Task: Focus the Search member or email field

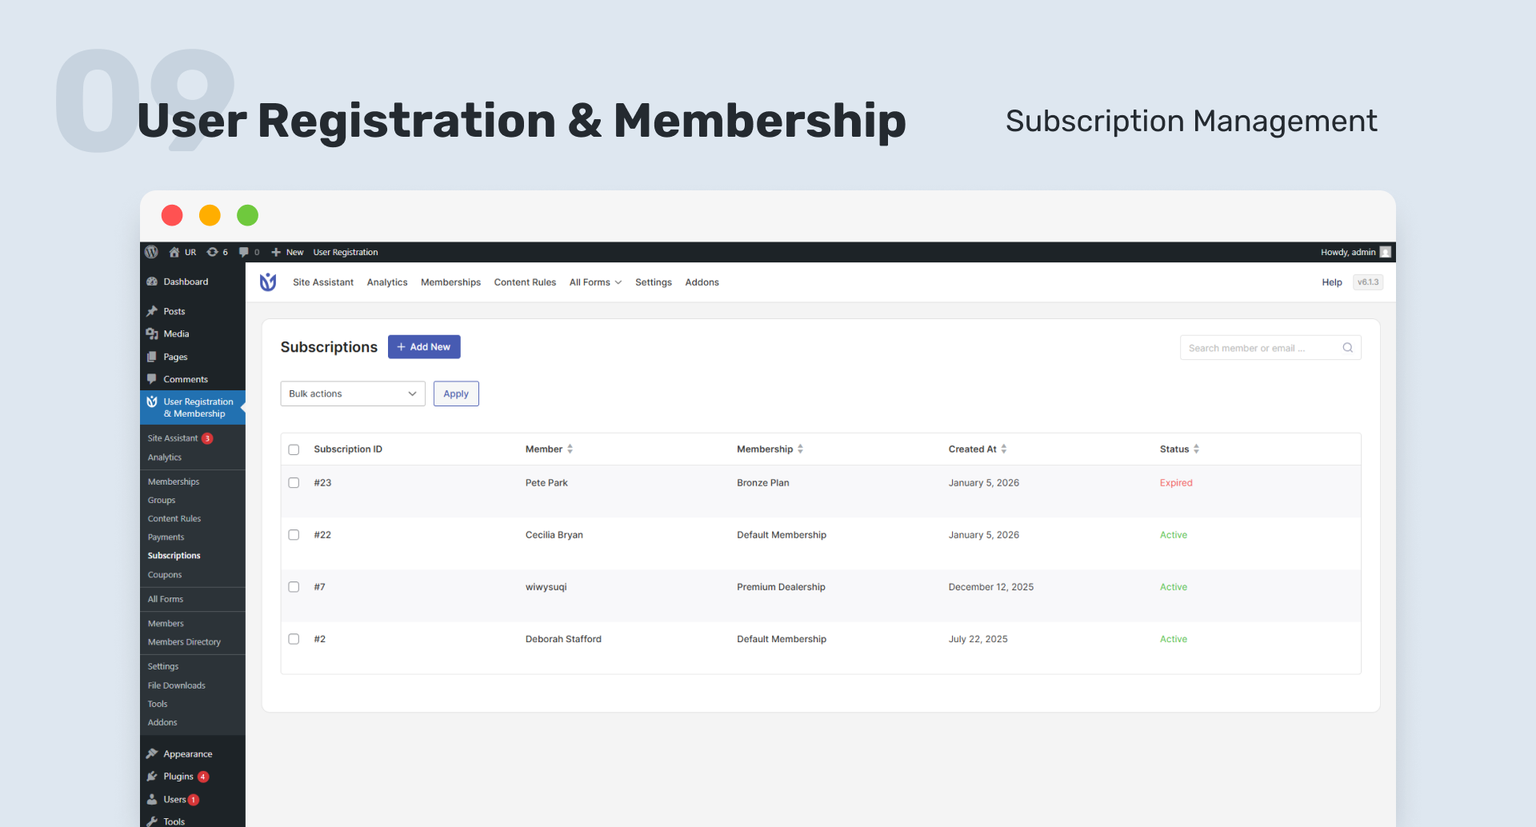Action: (x=1260, y=348)
